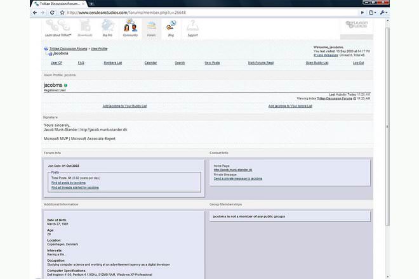Click Log Out in forum menu
Screen dimensions: 419x279
[x=358, y=63]
